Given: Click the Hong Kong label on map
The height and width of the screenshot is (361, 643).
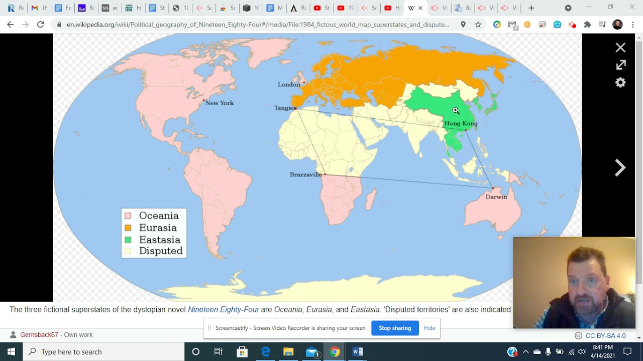Looking at the screenshot, I should [461, 123].
